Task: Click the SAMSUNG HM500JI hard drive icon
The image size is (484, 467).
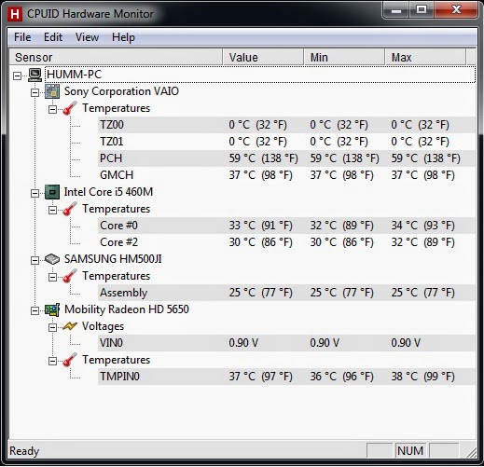Action: tap(52, 259)
